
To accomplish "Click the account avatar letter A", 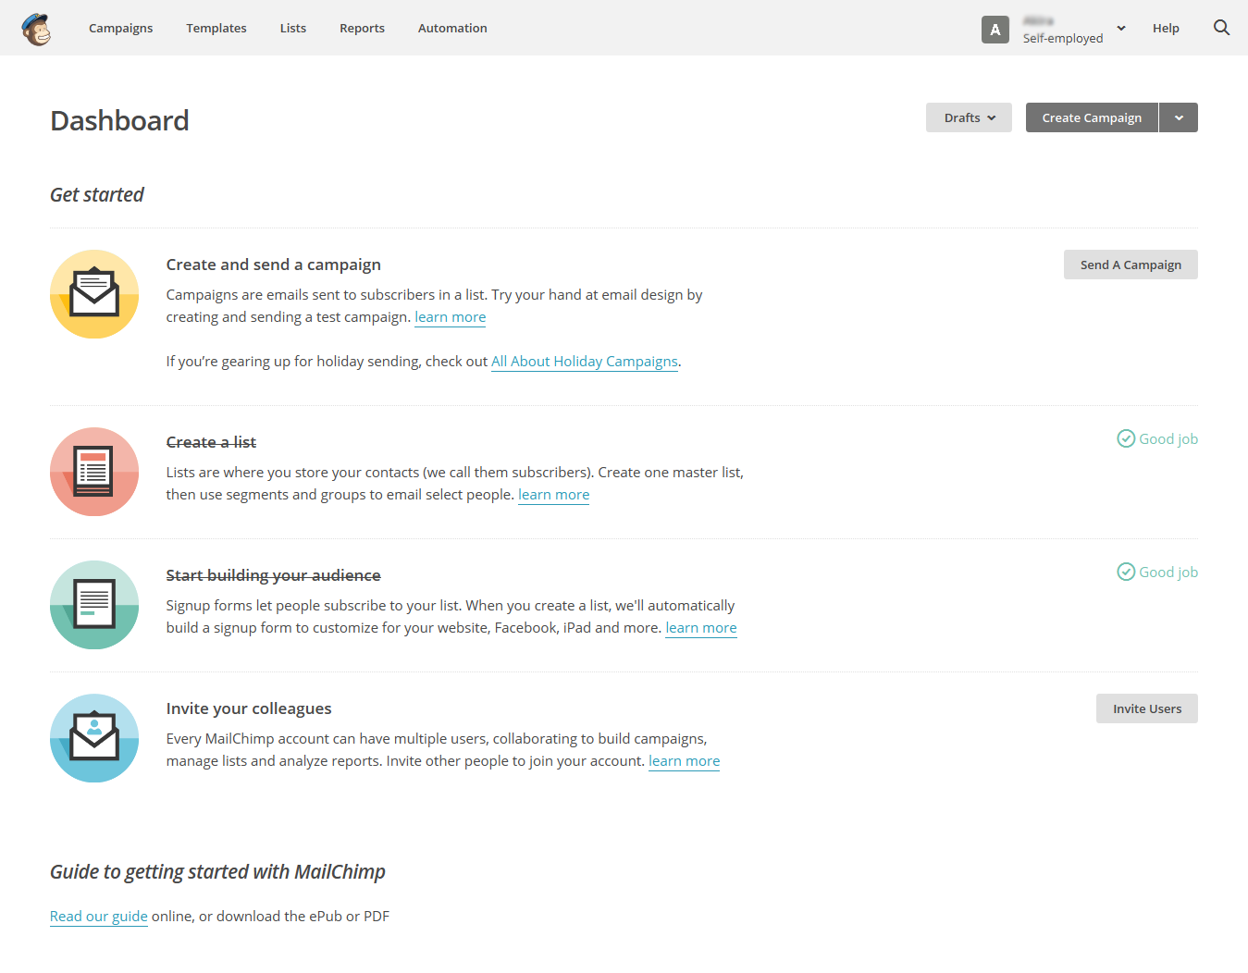I will (995, 30).
